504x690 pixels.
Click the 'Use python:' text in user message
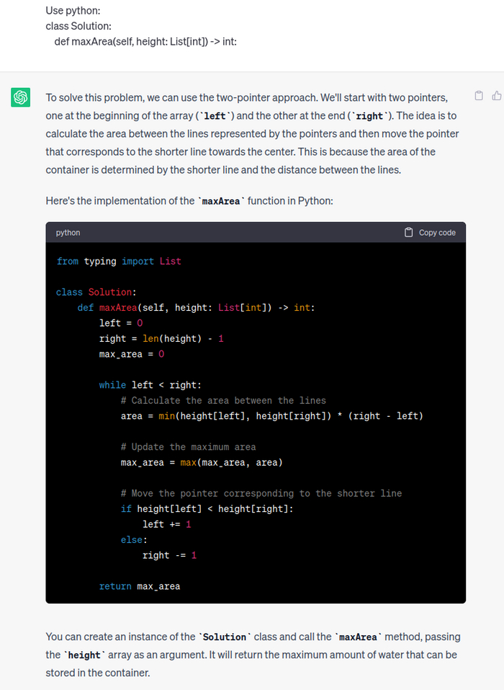[73, 11]
